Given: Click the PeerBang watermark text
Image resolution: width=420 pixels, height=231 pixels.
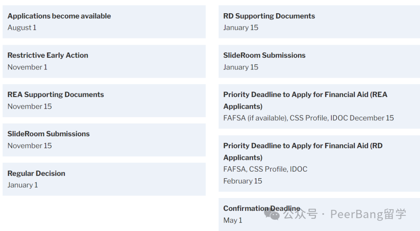Looking at the screenshot, I should pos(368,214).
